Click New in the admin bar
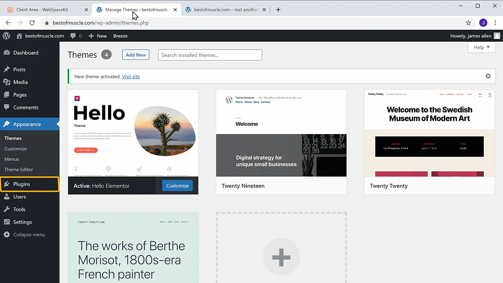This screenshot has height=283, width=503. pyautogui.click(x=102, y=36)
